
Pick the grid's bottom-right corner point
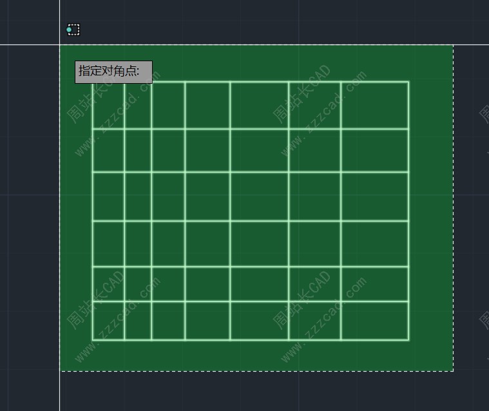point(408,339)
